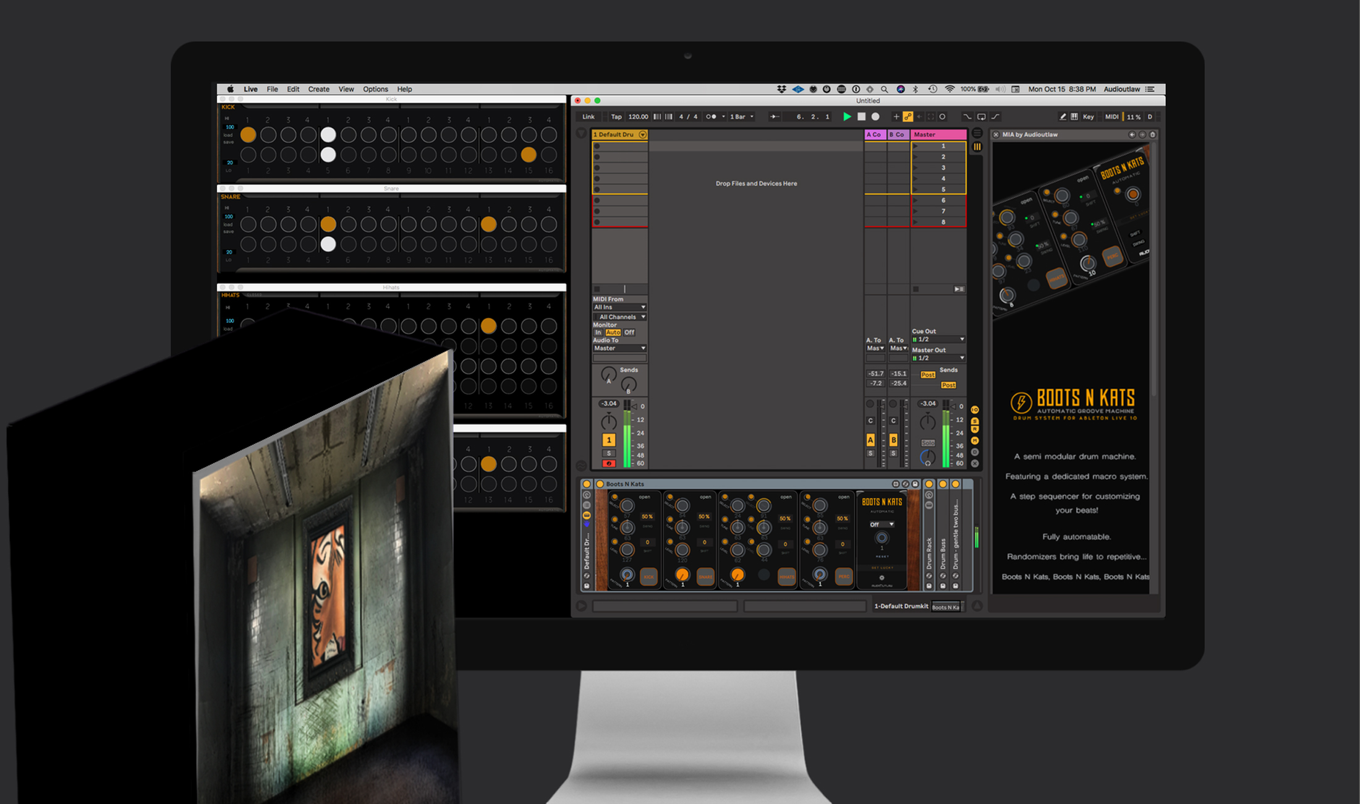The image size is (1360, 804).
Task: Open the Create menu in the menu bar
Action: [319, 88]
